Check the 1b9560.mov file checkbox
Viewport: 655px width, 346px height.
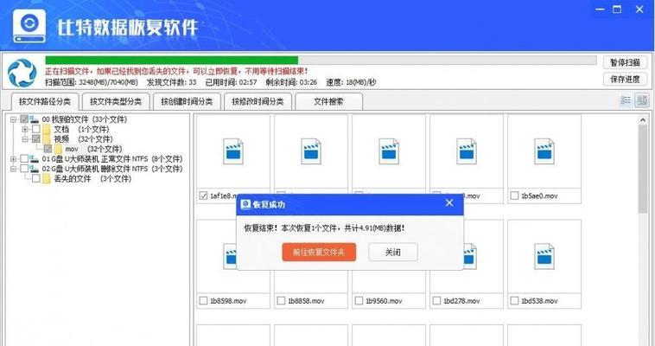(x=359, y=301)
